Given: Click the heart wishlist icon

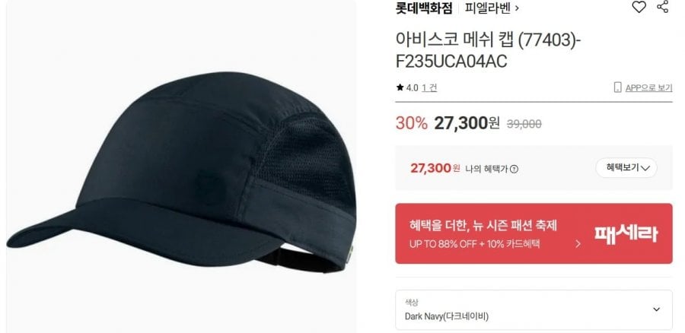Looking at the screenshot, I should (639, 7).
